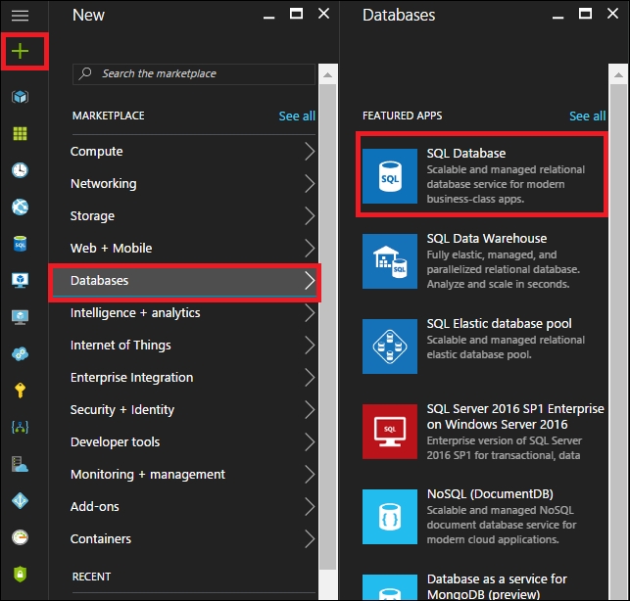Select the red SQL Server 2016 icon
Screen dimensions: 630x601
[390, 432]
